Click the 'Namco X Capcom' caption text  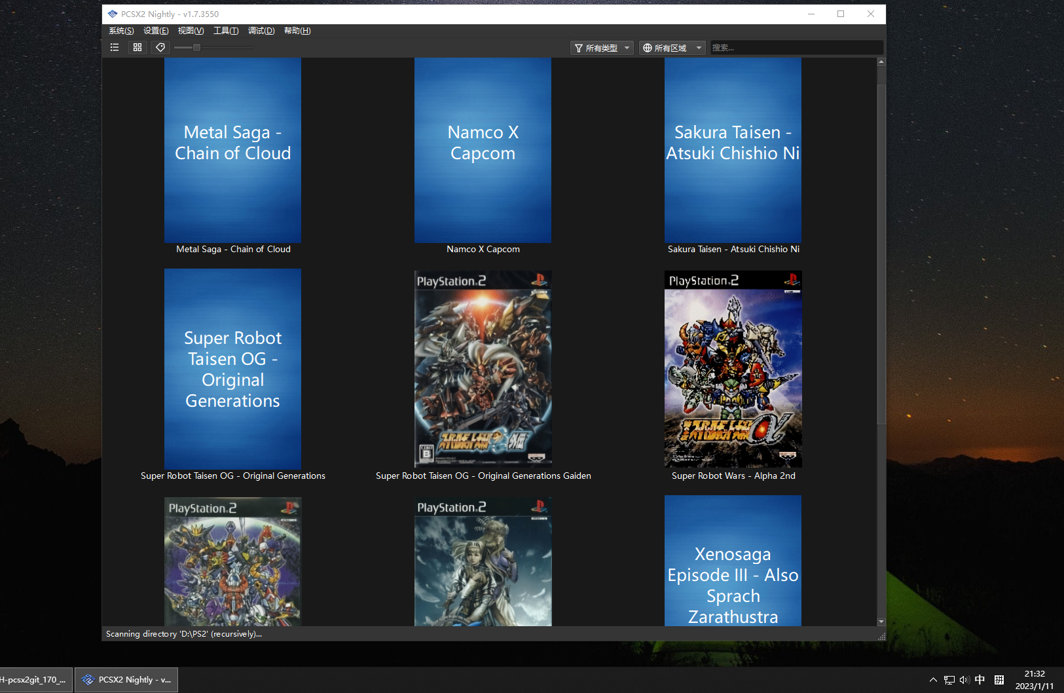[x=483, y=249]
